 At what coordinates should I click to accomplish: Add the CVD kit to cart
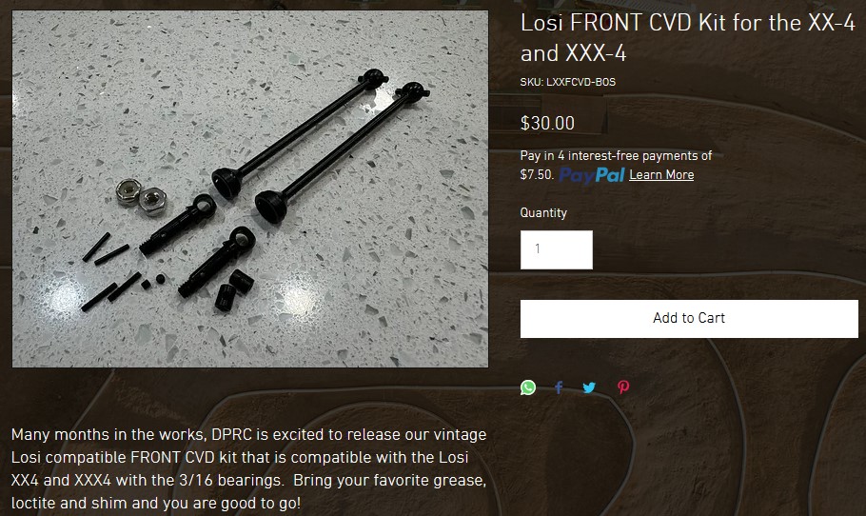(689, 318)
